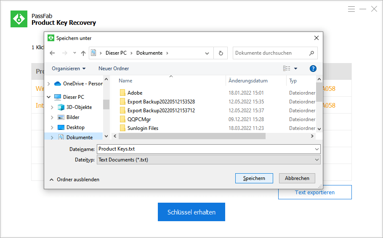Select the Sunlogin Files name text
This screenshot has width=383, height=238.
pos(143,128)
